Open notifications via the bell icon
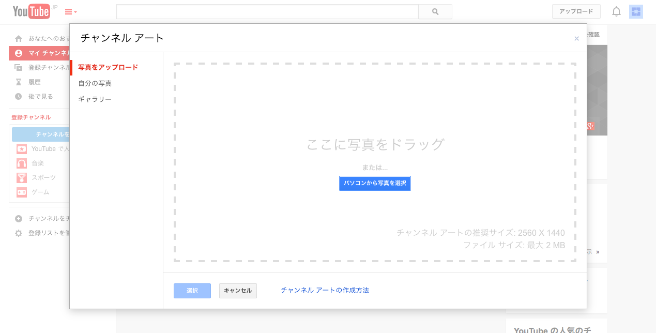The image size is (656, 333). point(616,11)
